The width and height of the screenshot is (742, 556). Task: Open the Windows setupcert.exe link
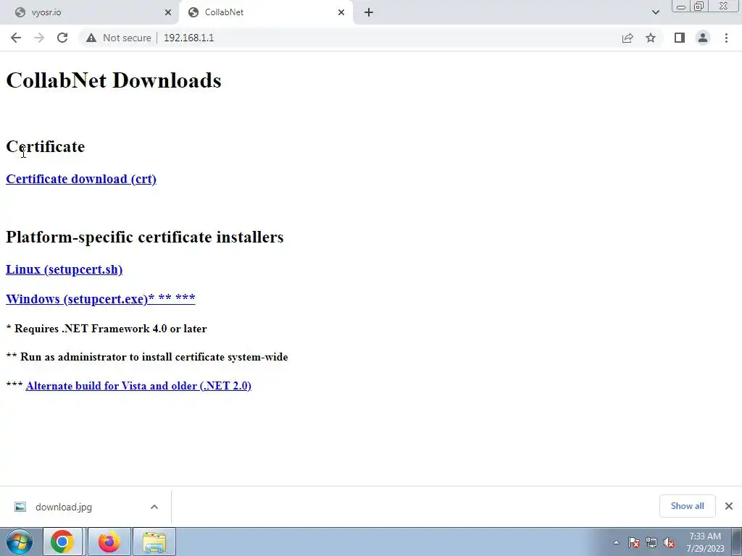click(100, 299)
